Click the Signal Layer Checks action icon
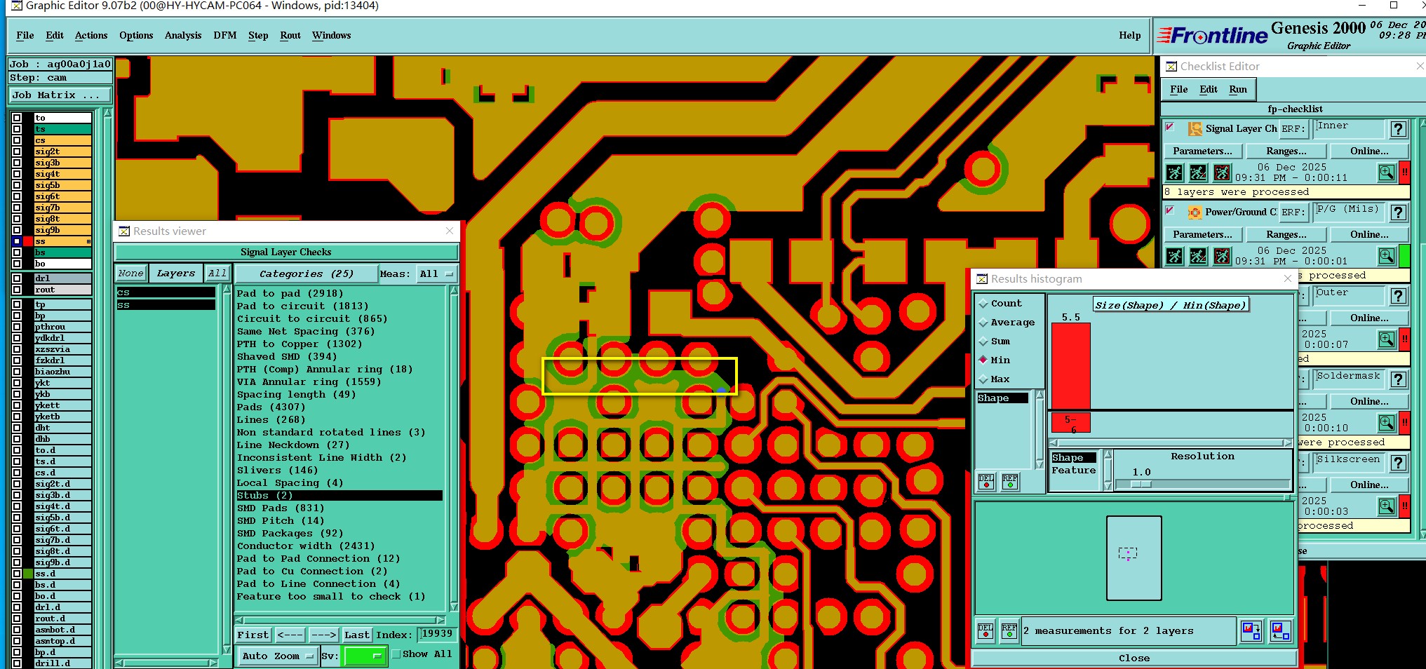Viewport: 1426px width, 669px height. (1195, 129)
